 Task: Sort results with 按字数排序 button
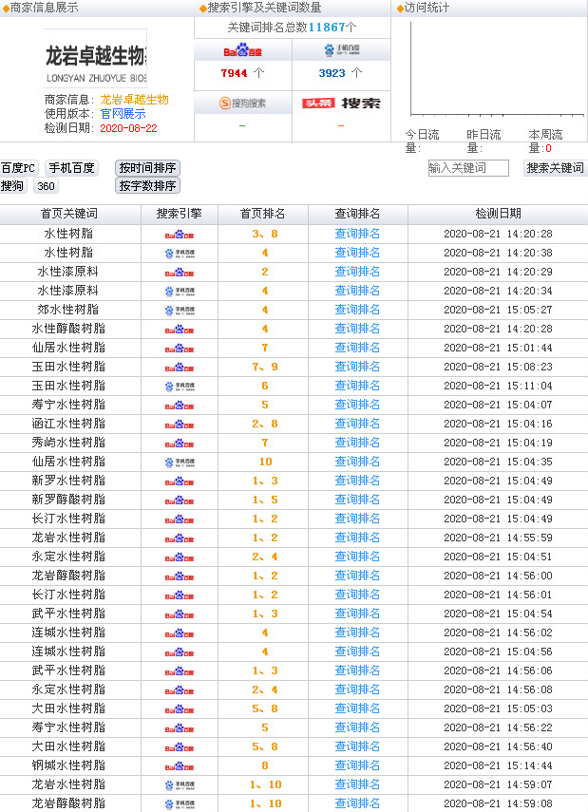pos(147,186)
